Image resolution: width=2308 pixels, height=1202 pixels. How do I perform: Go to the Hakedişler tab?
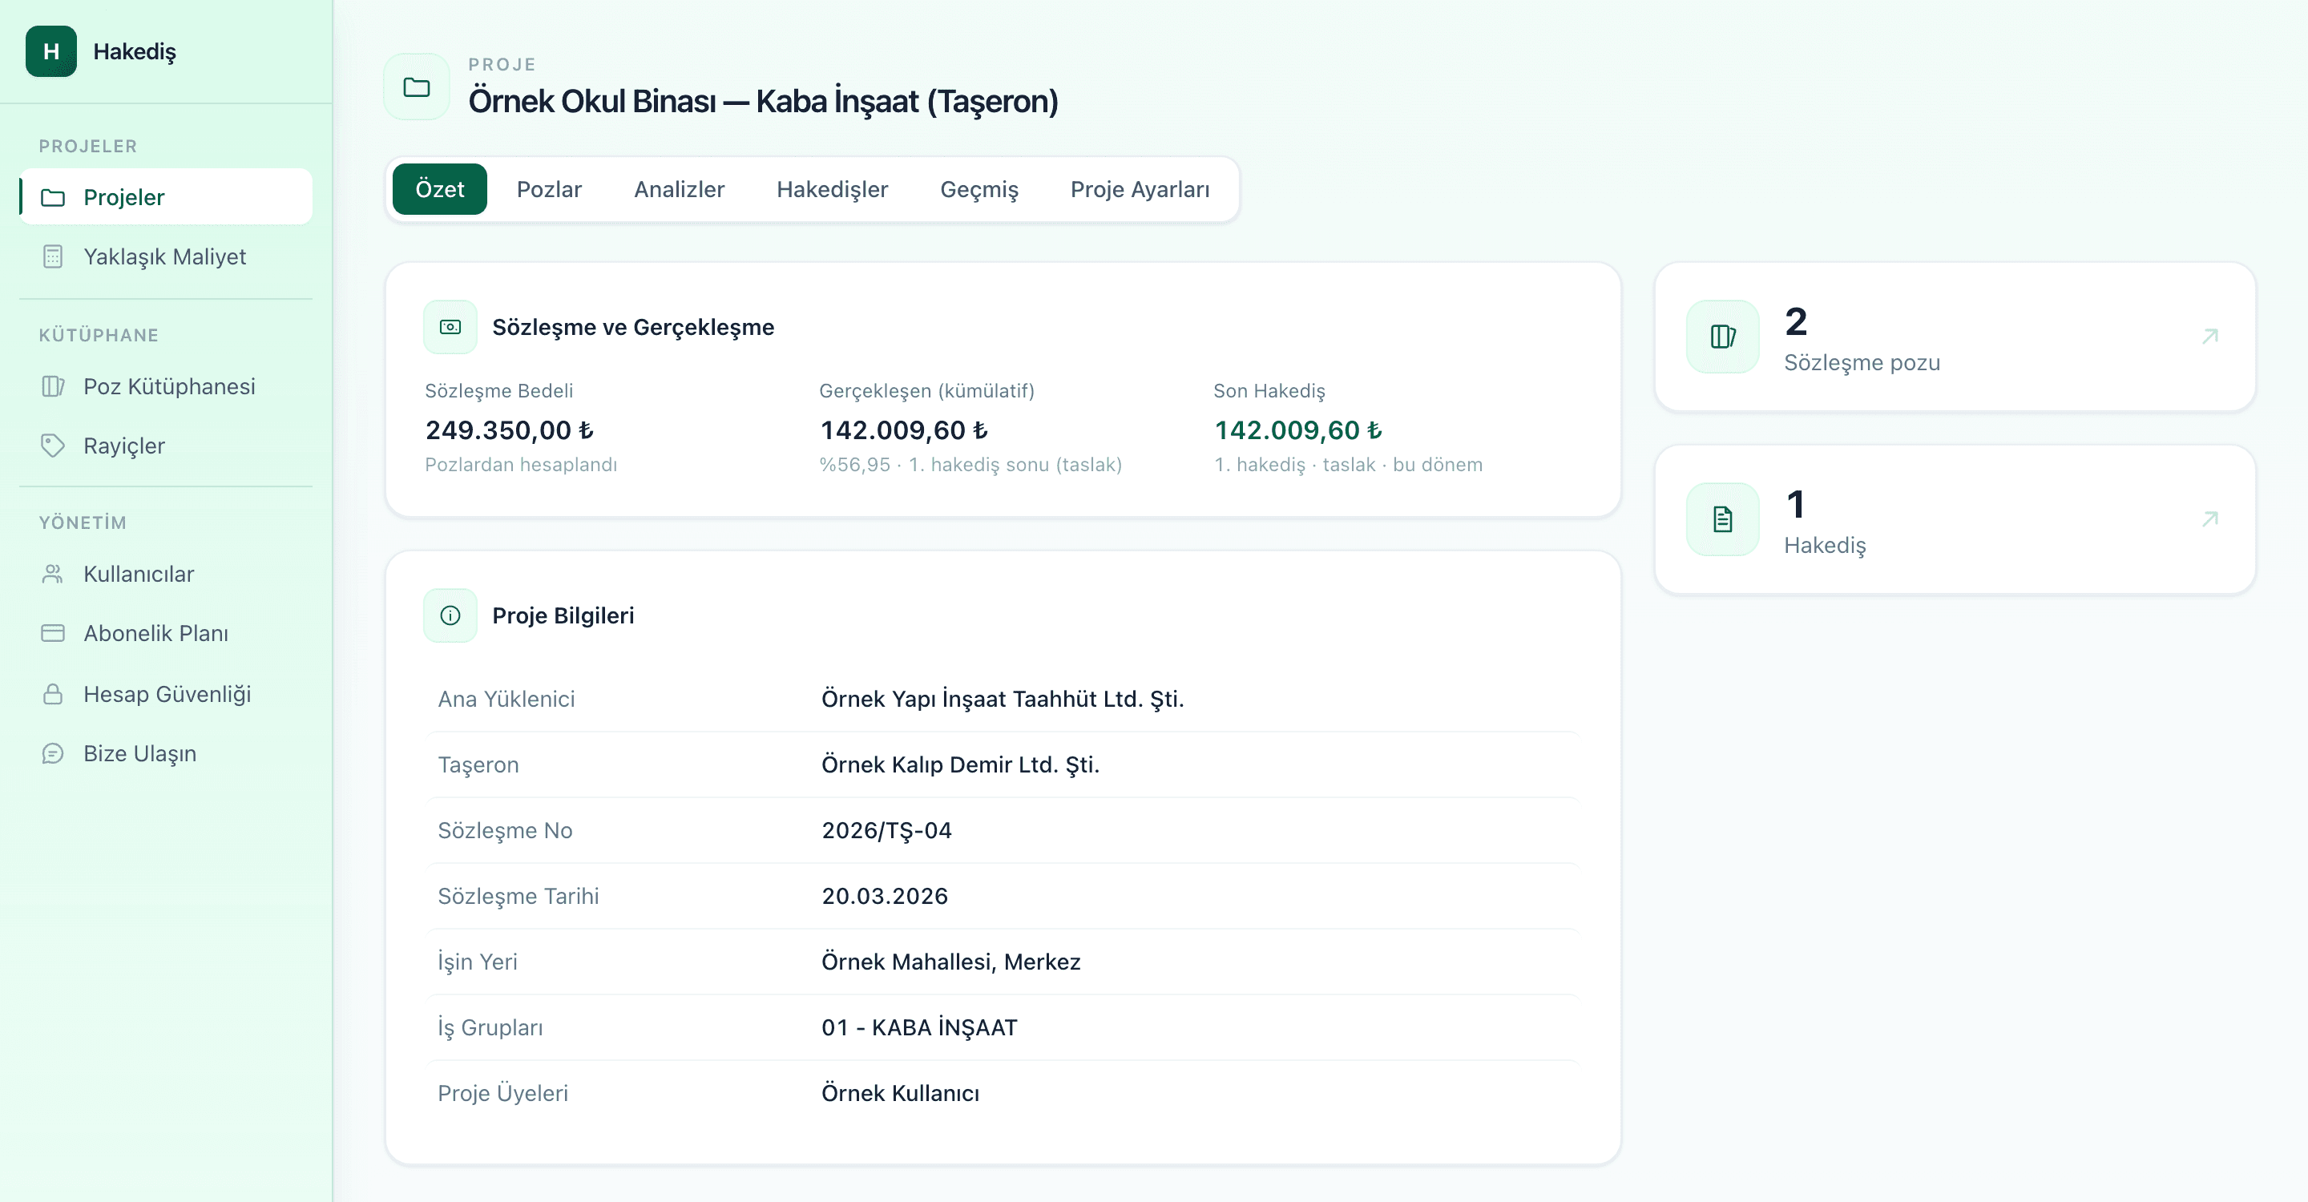pyautogui.click(x=833, y=189)
